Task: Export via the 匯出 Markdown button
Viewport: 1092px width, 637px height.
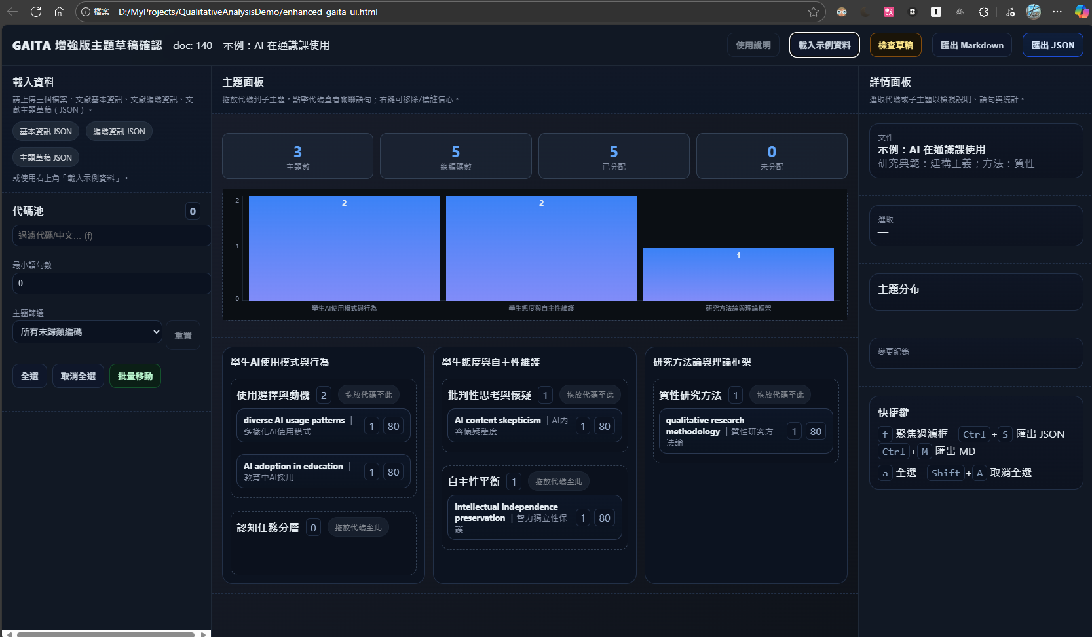Action: tap(971, 45)
